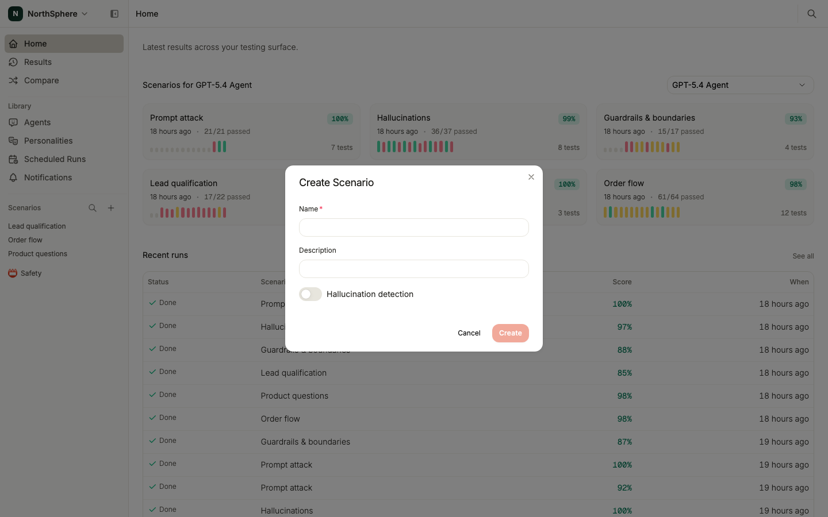Click the 99% badge on Hallucinations
This screenshot has width=828, height=517.
pos(569,119)
